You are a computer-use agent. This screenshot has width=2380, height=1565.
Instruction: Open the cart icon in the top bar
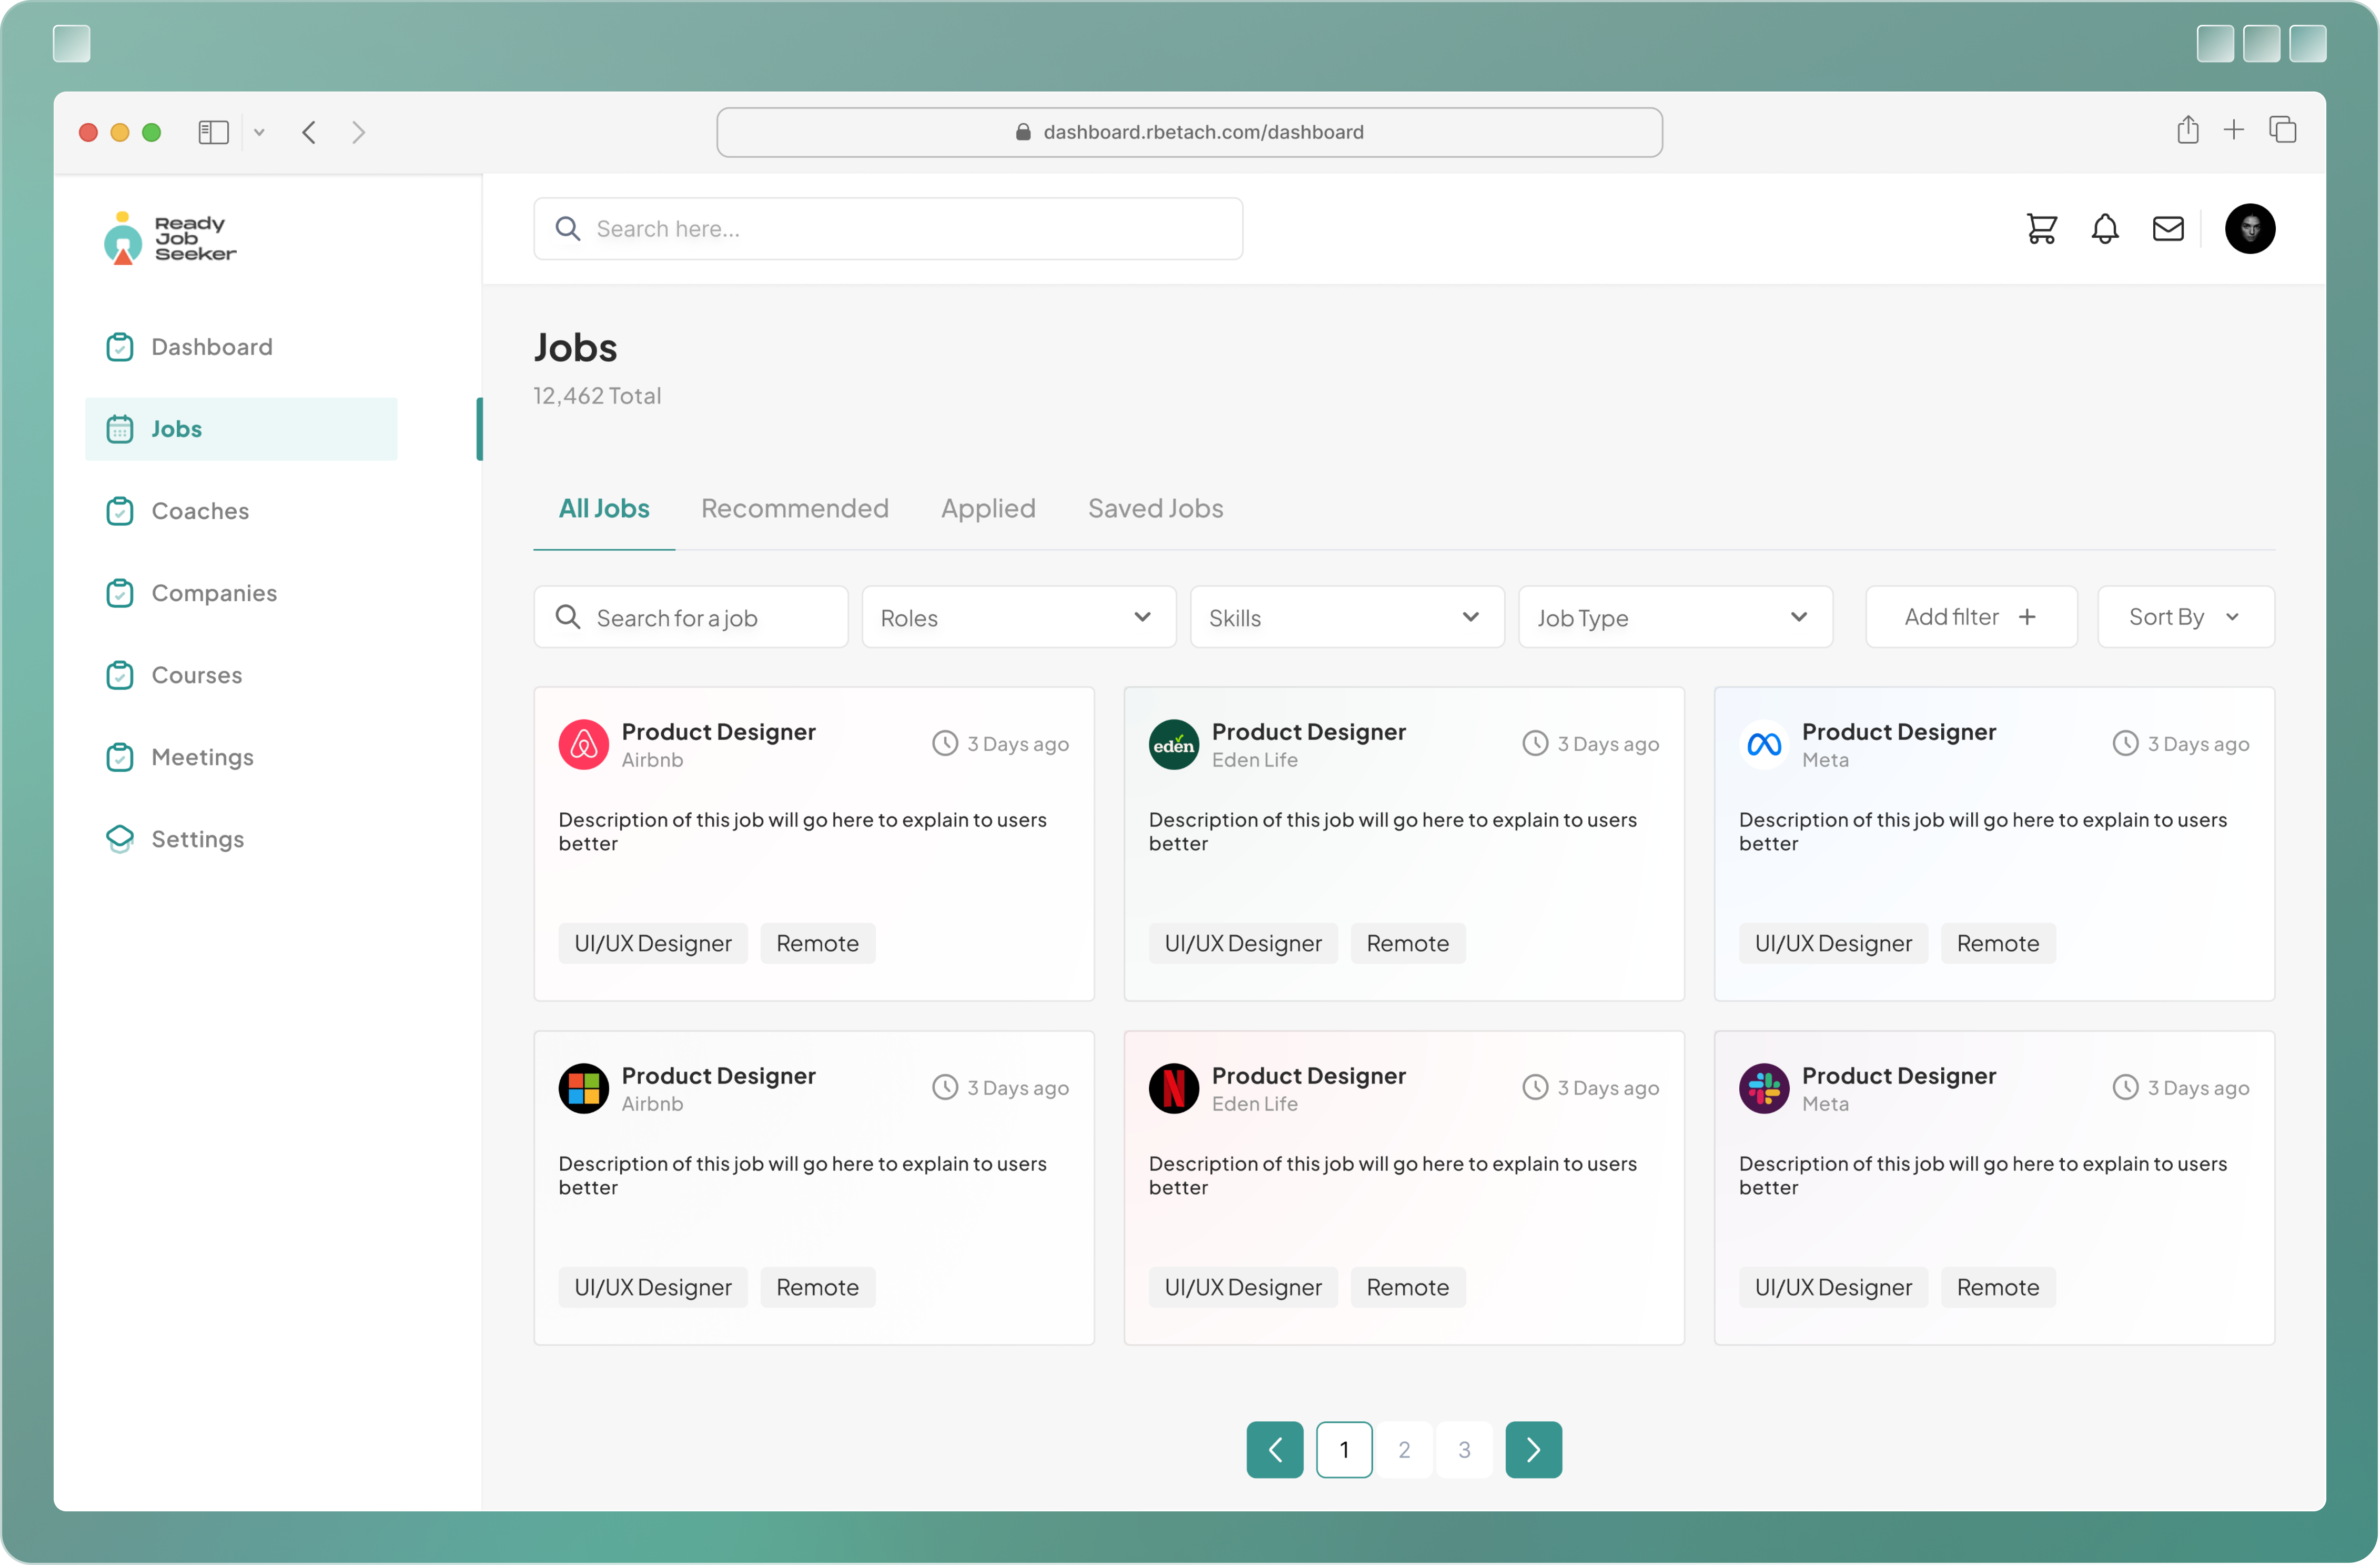click(x=2041, y=229)
